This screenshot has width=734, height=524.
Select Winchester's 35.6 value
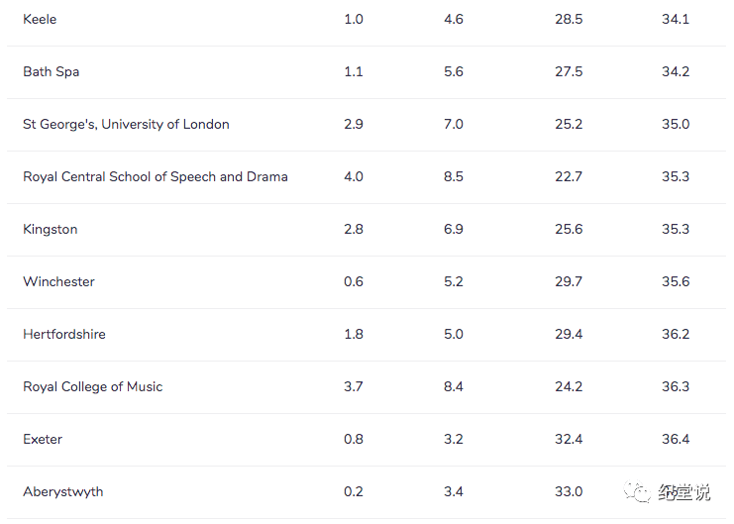tap(676, 281)
